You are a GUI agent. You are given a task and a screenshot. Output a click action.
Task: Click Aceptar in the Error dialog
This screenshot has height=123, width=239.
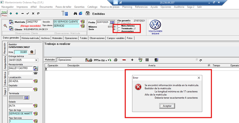(167, 106)
